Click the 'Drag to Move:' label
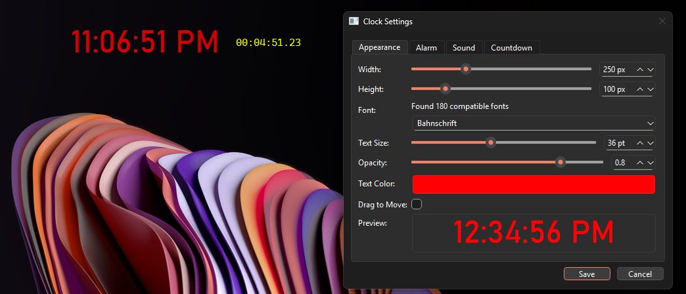The image size is (686, 294). coord(383,205)
